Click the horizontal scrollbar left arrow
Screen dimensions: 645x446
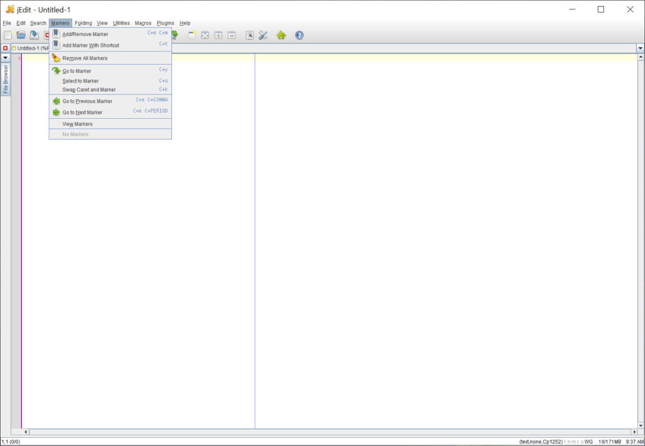coord(26,432)
